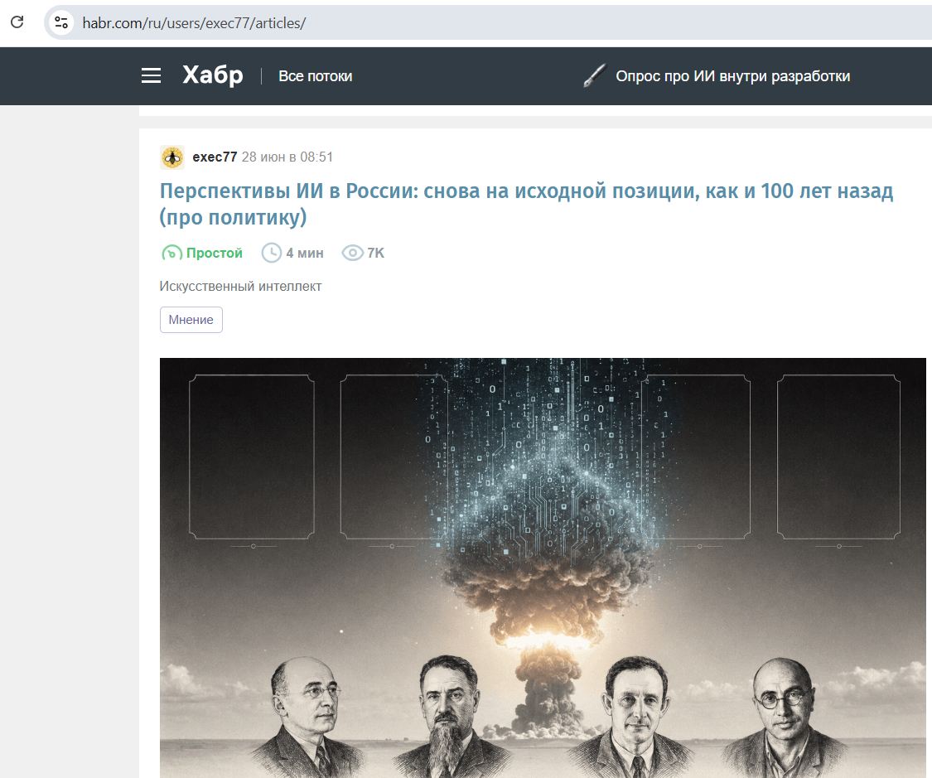932x778 pixels.
Task: Click the pen icon beside Опрос про ИИ
Action: [x=594, y=75]
